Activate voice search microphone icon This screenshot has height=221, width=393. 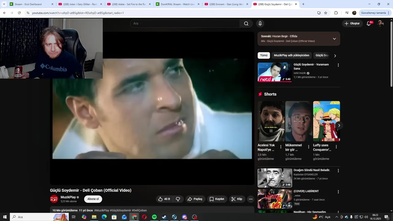tap(260, 24)
